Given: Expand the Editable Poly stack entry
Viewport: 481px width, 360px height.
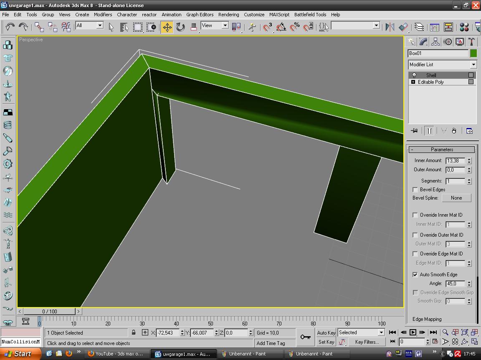Looking at the screenshot, I should (x=413, y=82).
